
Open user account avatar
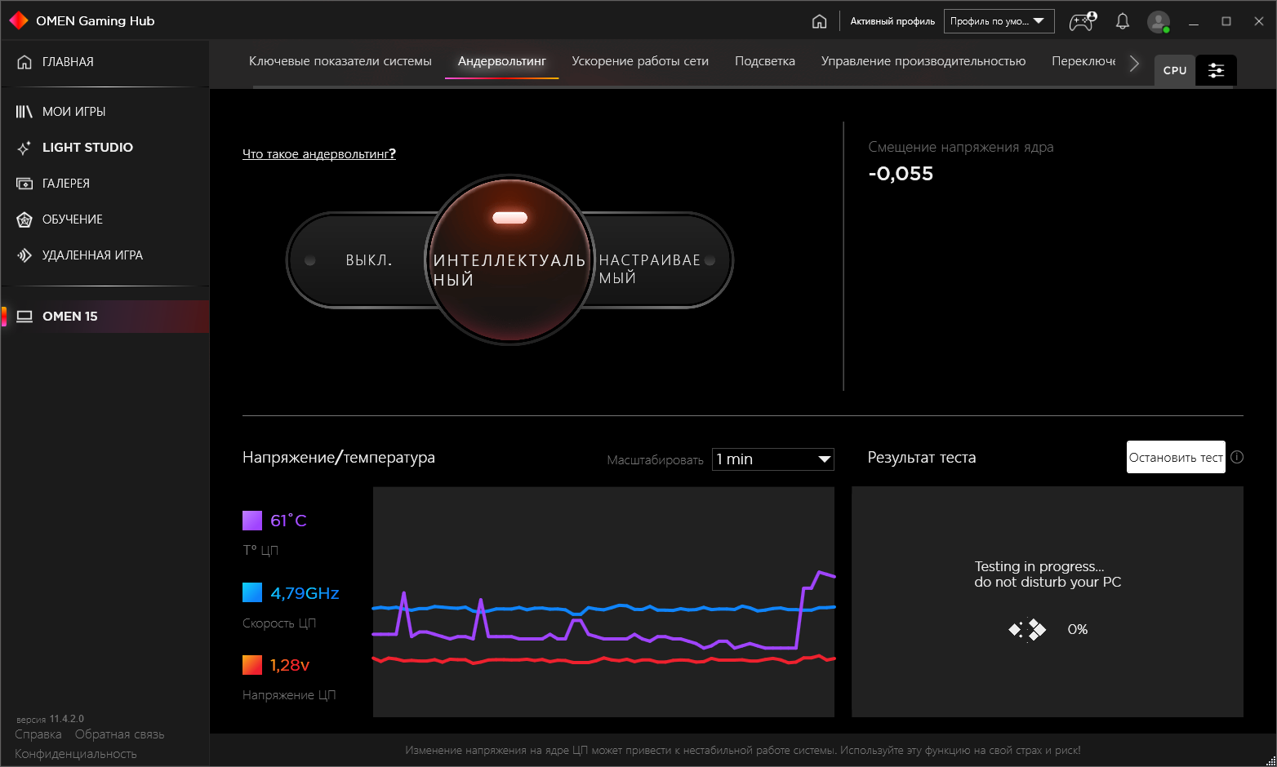[1159, 21]
